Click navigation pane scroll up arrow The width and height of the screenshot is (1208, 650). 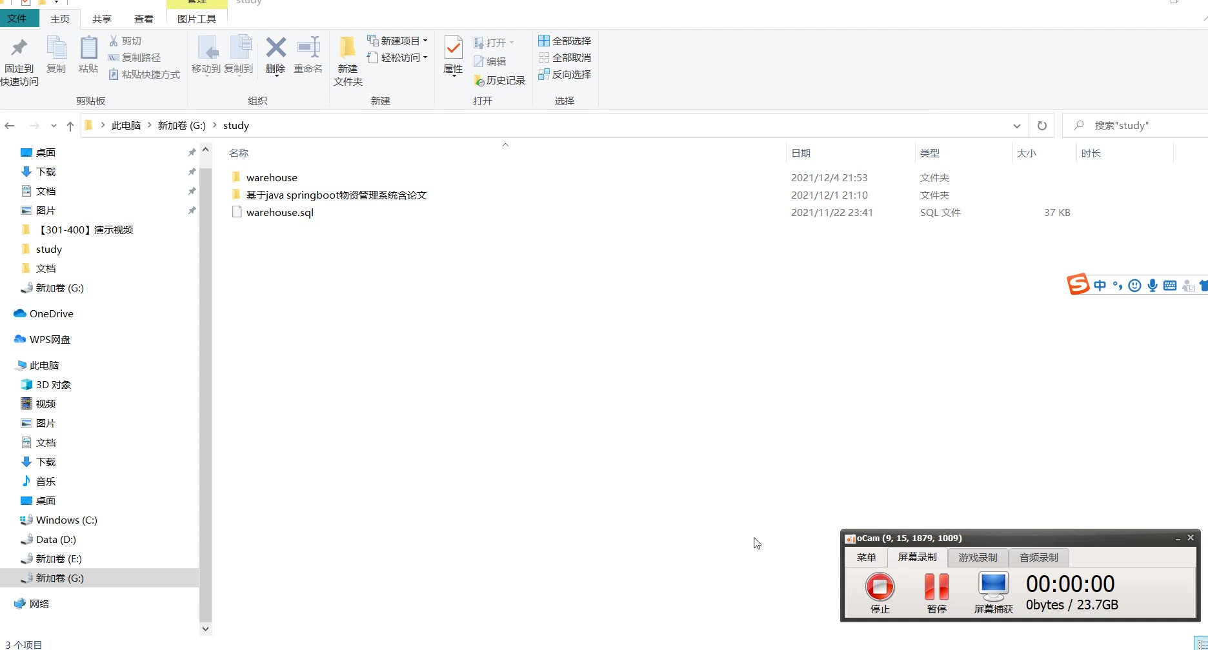(205, 150)
